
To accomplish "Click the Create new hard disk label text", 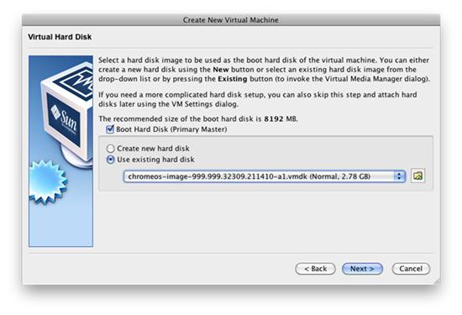I will 153,148.
